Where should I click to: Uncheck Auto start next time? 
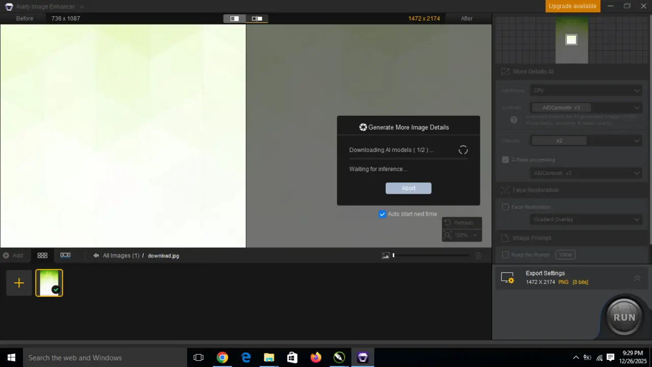click(382, 214)
